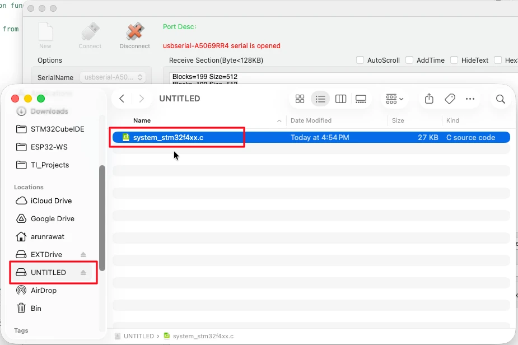Go back in Finder navigation
Screen dimensions: 518x345
[x=122, y=99]
